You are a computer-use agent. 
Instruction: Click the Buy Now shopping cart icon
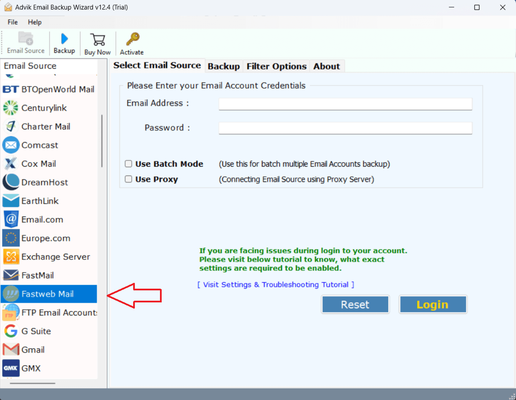[98, 40]
